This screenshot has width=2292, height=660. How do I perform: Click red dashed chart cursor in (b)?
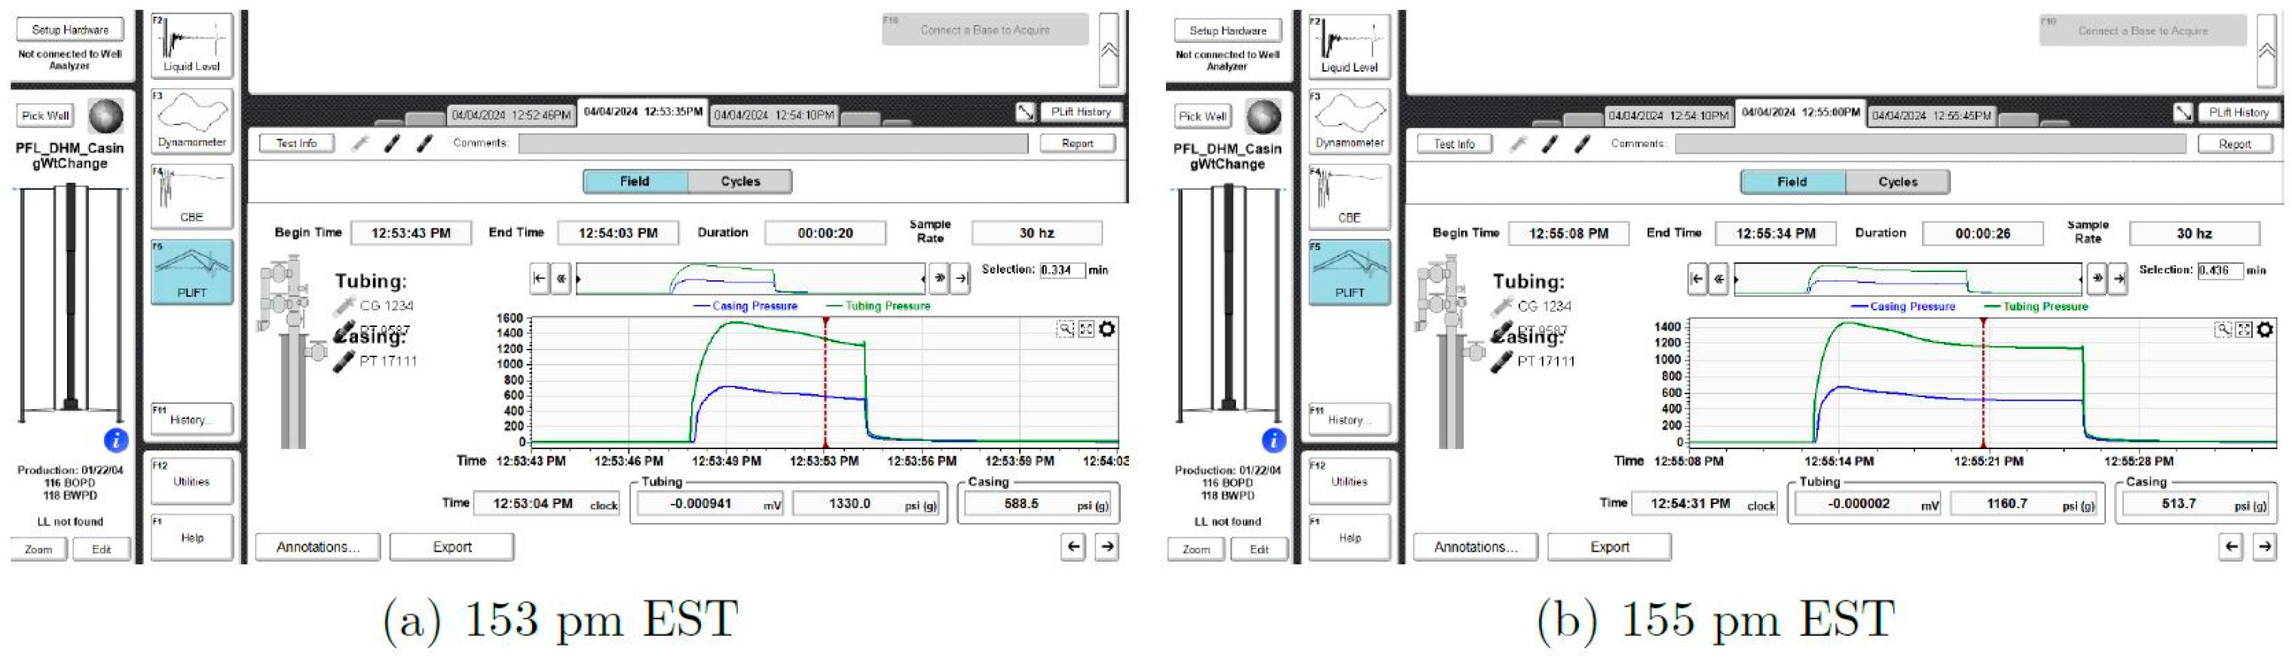pyautogui.click(x=1982, y=381)
